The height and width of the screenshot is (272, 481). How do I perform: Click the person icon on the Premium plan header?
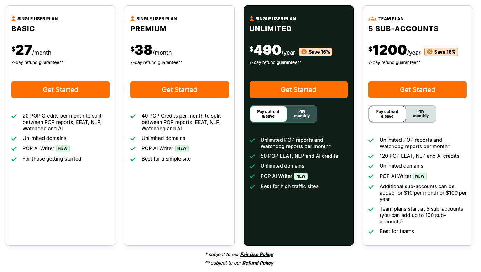(133, 18)
